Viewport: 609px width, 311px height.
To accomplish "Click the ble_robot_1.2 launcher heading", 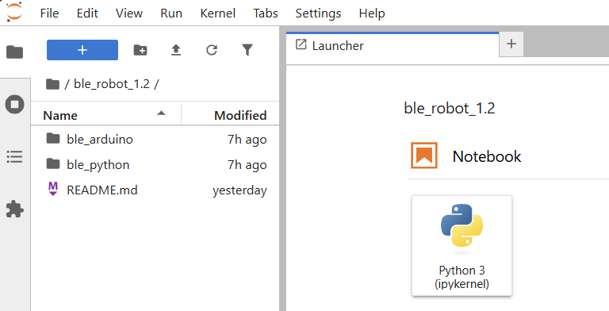I will click(450, 108).
